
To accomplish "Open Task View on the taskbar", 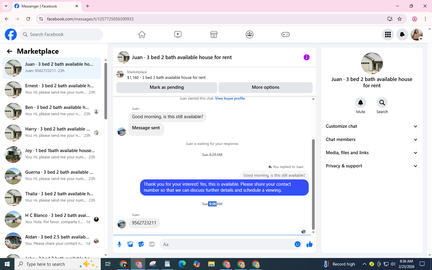I will [108, 264].
